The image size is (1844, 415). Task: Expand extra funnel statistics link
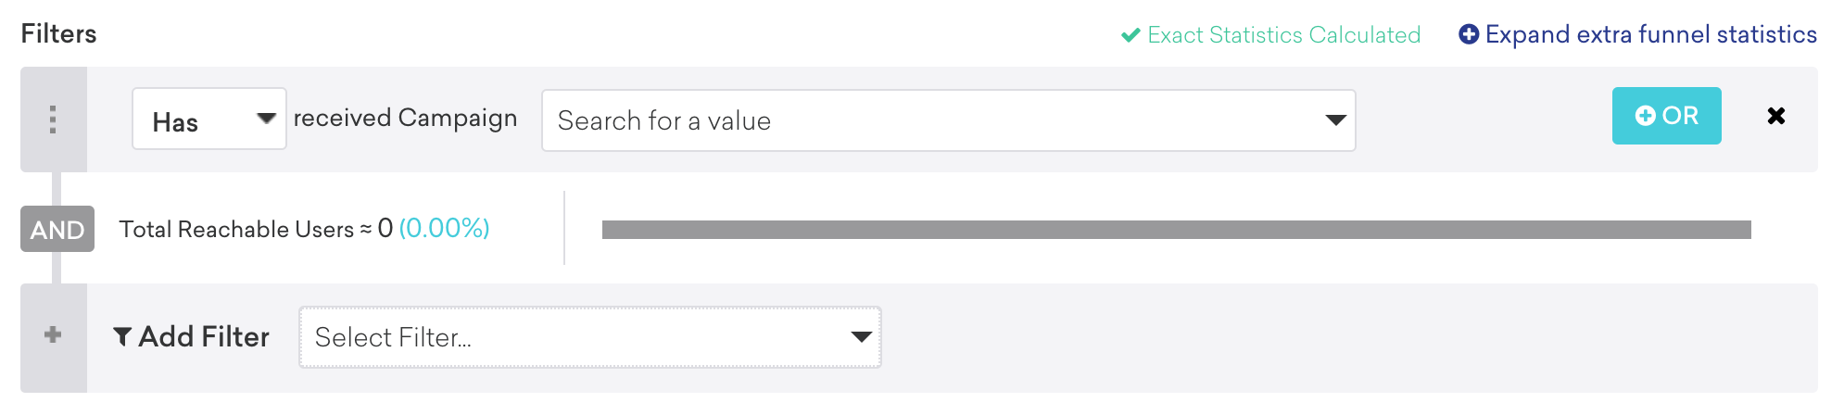click(x=1649, y=34)
